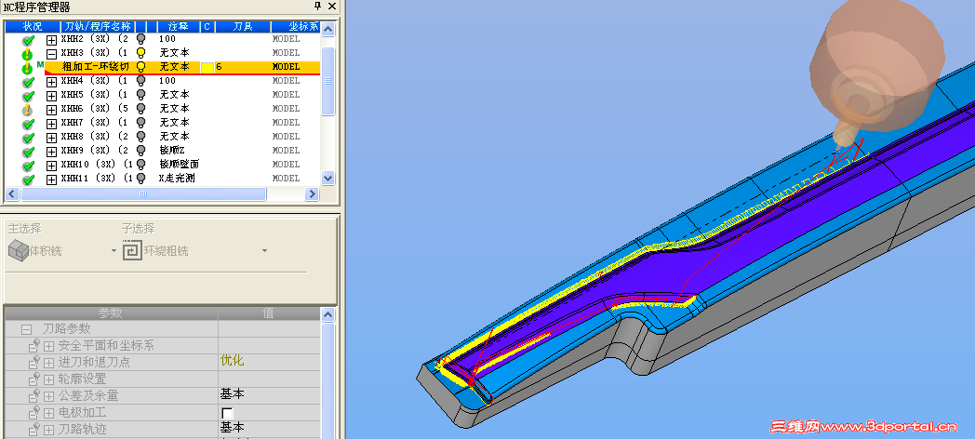The width and height of the screenshot is (975, 439).
Task: Toggle the XHH4 toolpath display light bulb
Action: coord(140,81)
